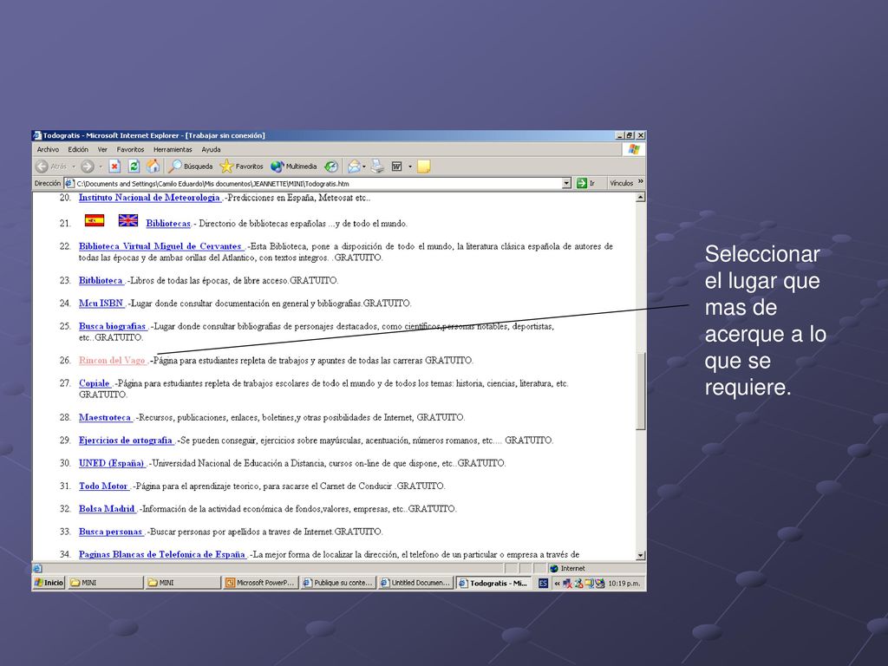
Task: Click the 10:19 p.m. taskbar clock
Action: (624, 583)
